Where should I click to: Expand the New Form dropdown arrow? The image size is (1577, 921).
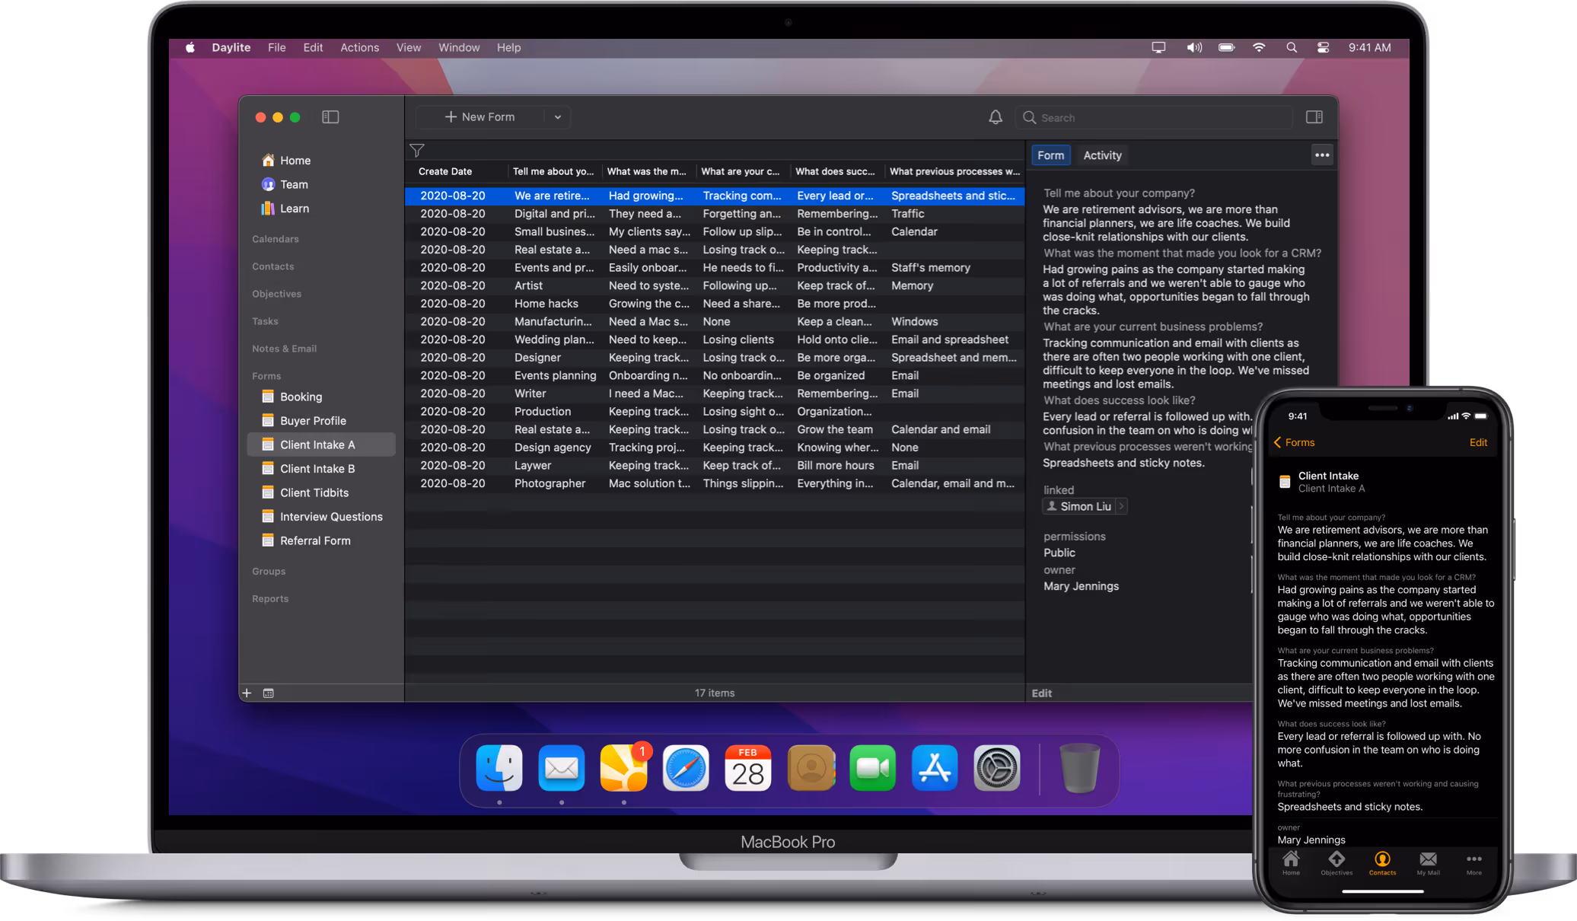pos(558,117)
